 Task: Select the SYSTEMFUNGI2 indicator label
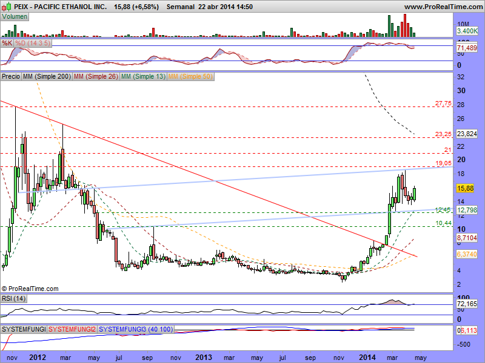(x=72, y=329)
